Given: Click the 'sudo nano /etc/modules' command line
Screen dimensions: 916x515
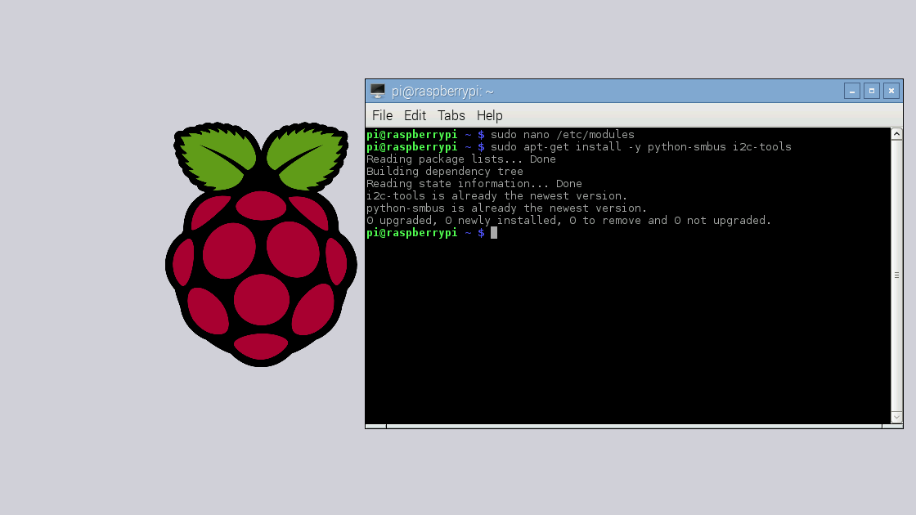Looking at the screenshot, I should click(x=562, y=135).
